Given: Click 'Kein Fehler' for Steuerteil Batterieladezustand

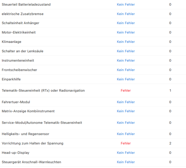Looking at the screenshot, I should pos(126,4).
